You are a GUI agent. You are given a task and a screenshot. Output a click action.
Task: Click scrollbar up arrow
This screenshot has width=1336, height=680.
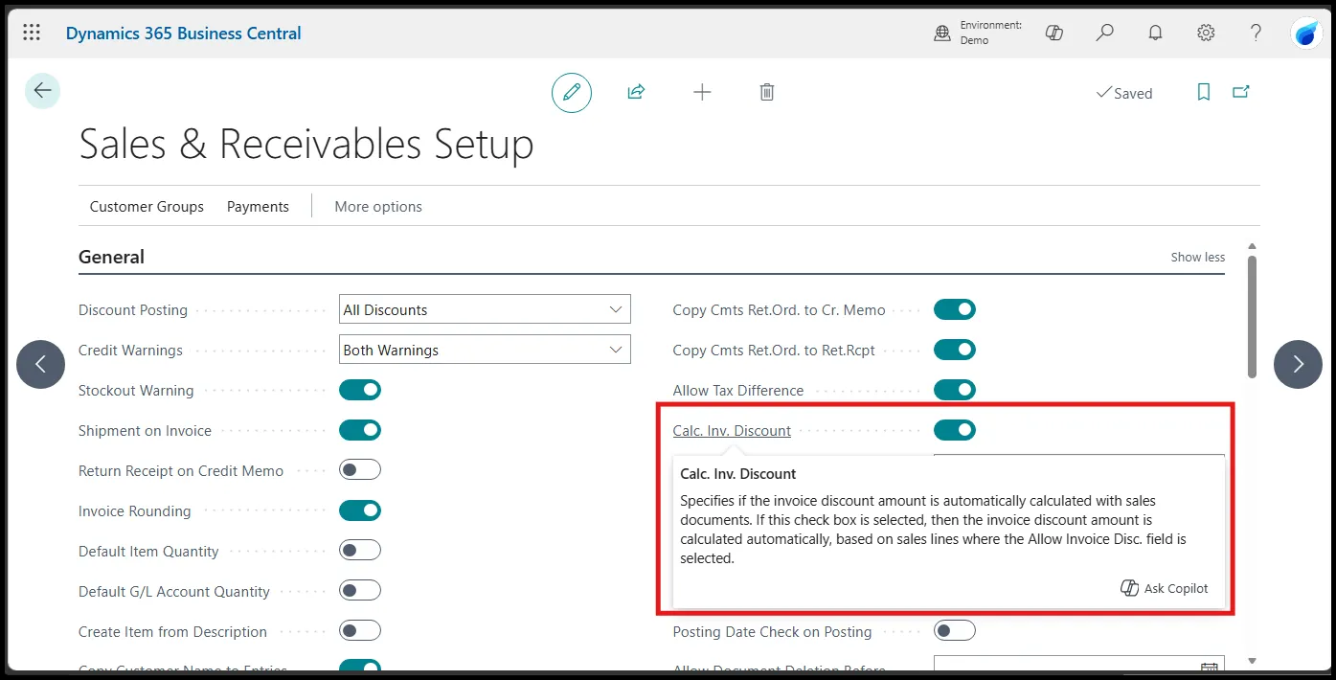[x=1252, y=247]
